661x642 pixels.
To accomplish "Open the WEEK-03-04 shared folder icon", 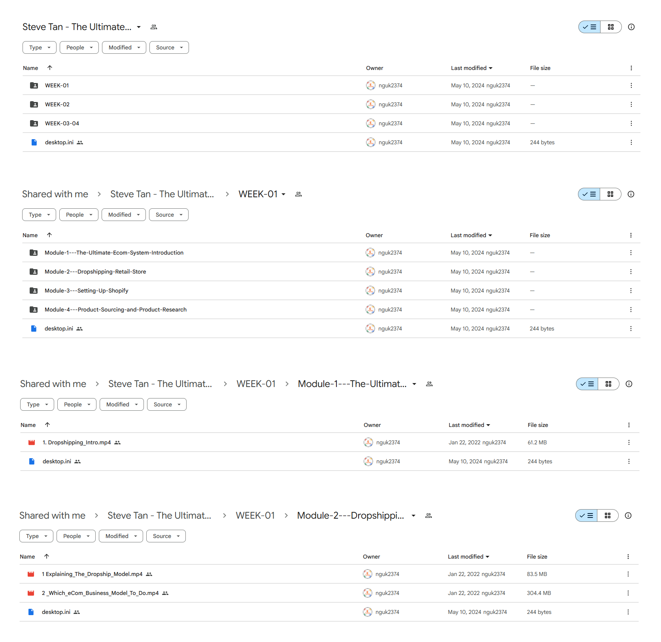I will pyautogui.click(x=34, y=123).
